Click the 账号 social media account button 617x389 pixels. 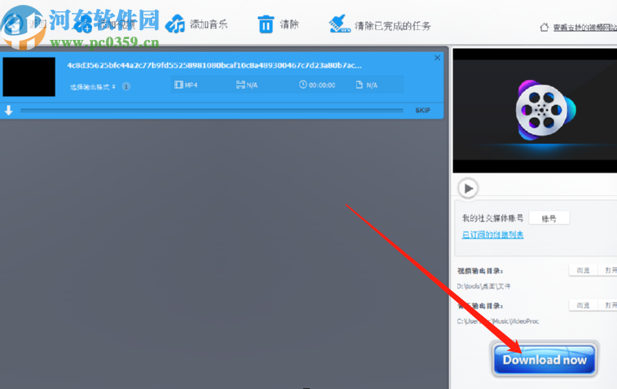[549, 218]
